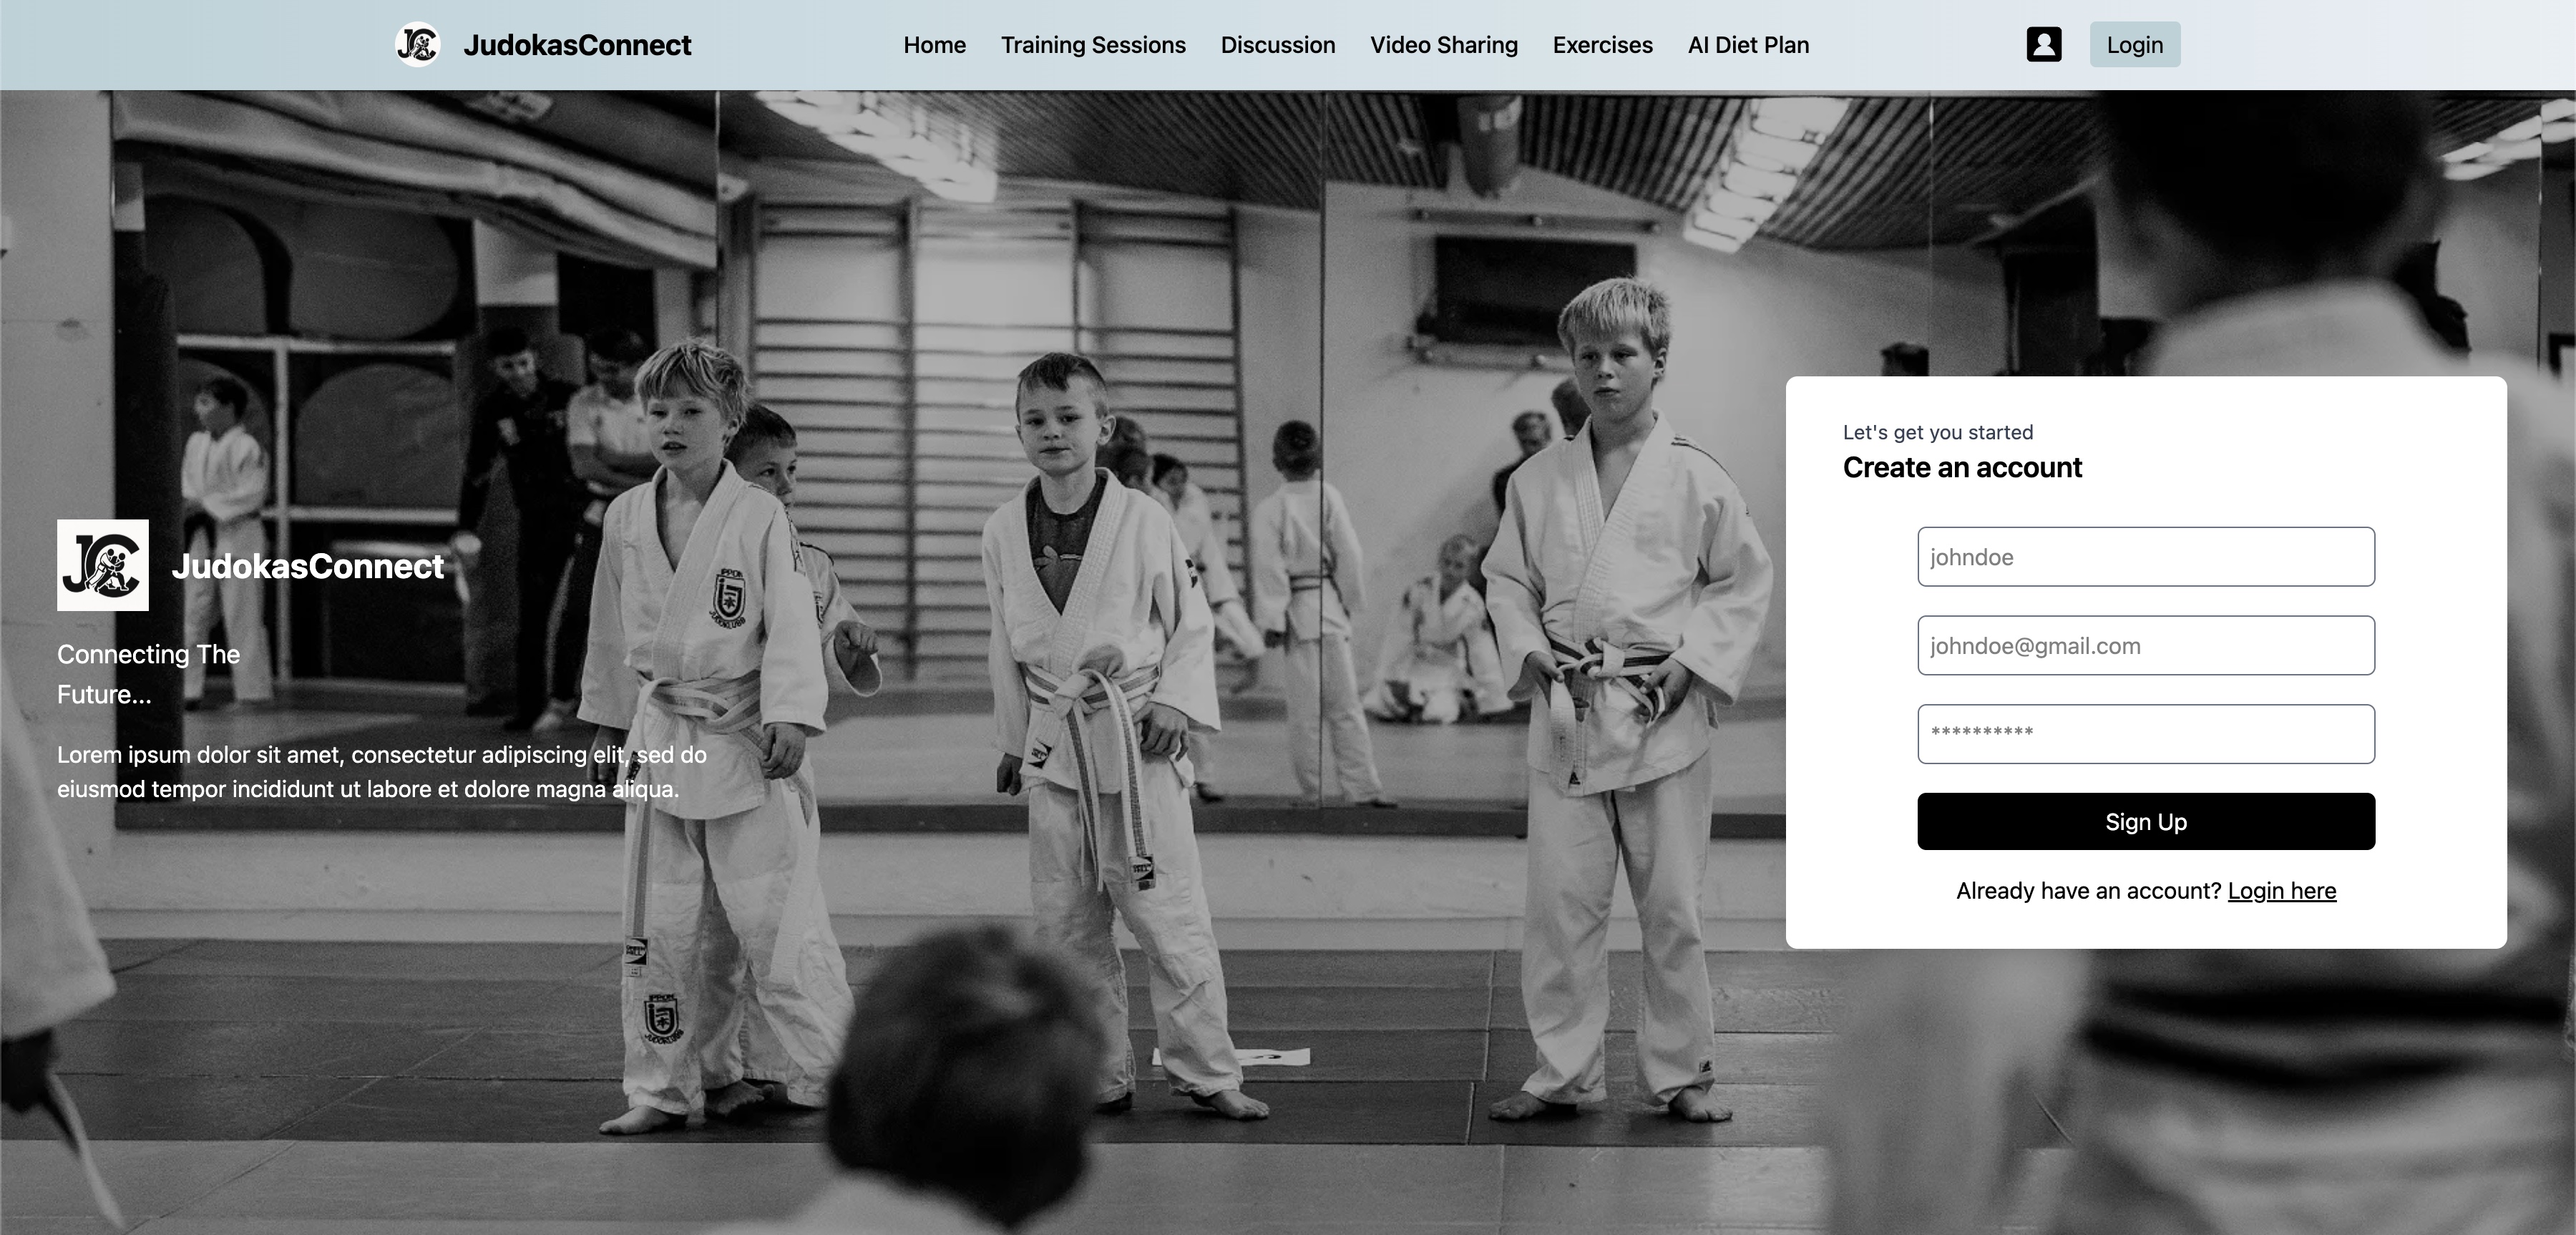2576x1235 pixels.
Task: Focus the johndoe username field
Action: coord(2145,557)
